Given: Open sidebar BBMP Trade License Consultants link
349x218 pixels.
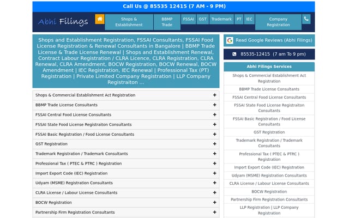Looking at the screenshot, I should coord(269,89).
